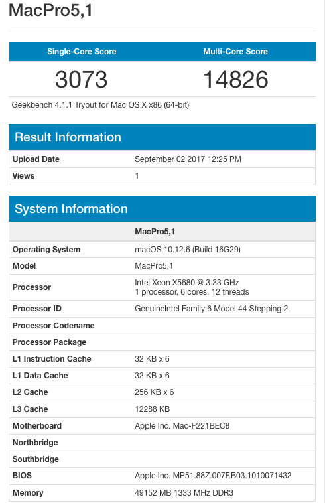The height and width of the screenshot is (503, 325).
Task: Click the multi-core score value 14826
Action: point(235,79)
